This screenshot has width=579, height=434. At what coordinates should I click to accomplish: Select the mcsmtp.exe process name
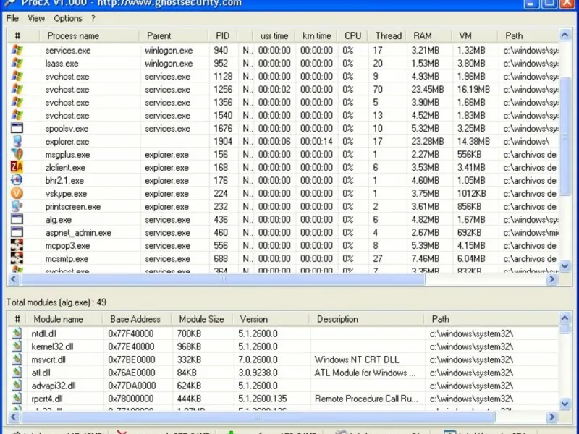[x=67, y=259]
